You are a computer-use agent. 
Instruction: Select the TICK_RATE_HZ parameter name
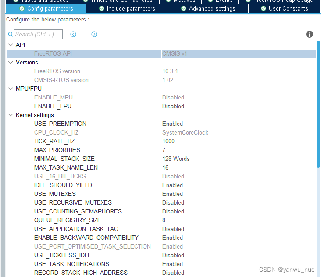coord(54,142)
